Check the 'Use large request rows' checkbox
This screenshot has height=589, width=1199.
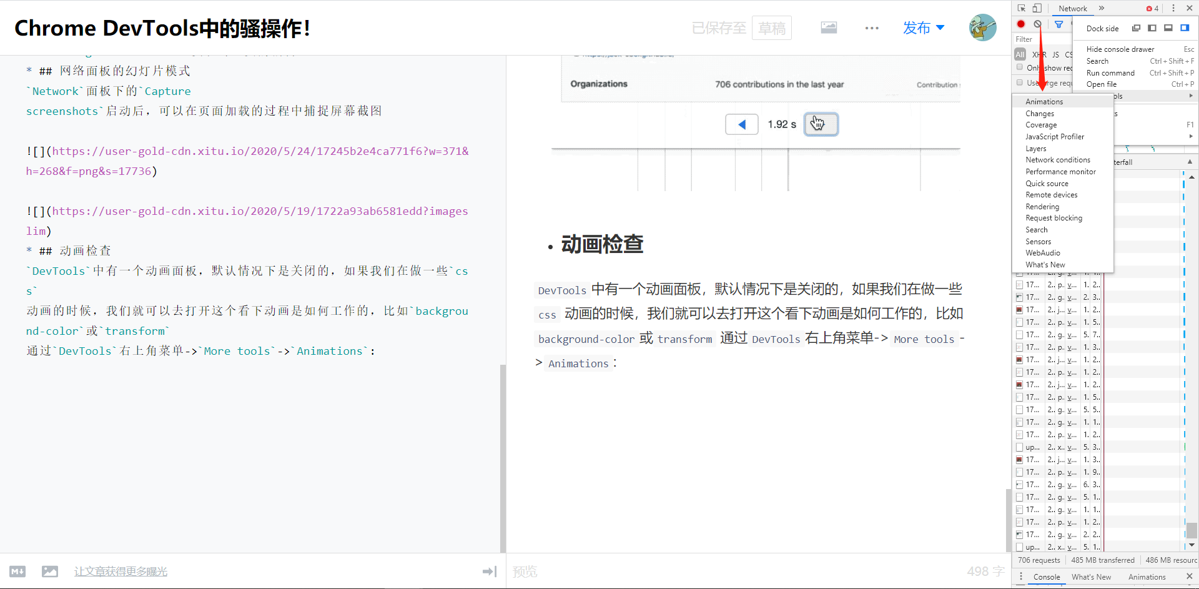click(x=1020, y=82)
